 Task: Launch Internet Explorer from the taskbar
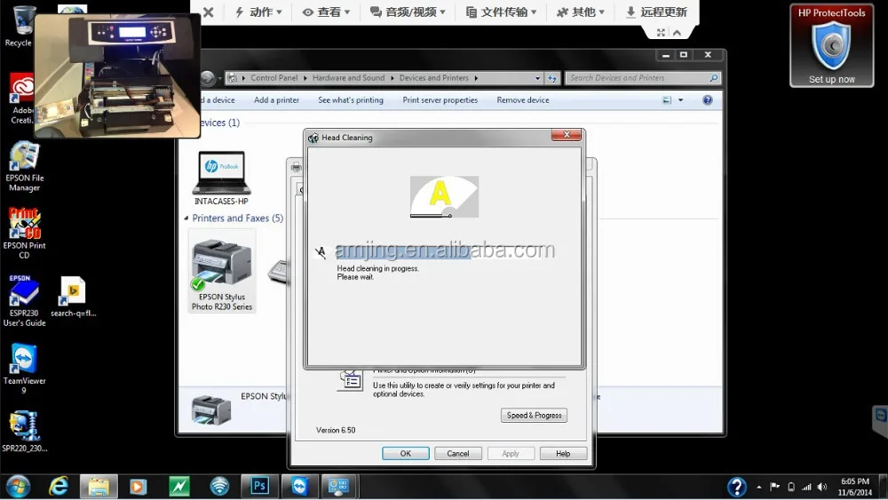59,487
